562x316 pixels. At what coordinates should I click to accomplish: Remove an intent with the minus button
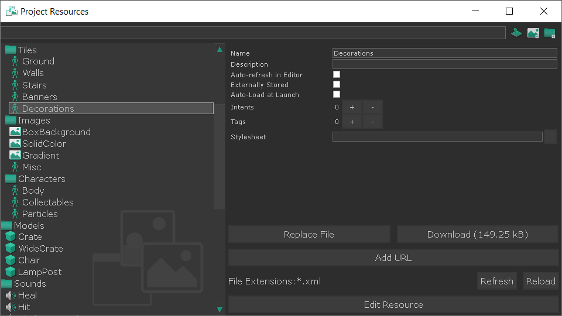click(372, 107)
